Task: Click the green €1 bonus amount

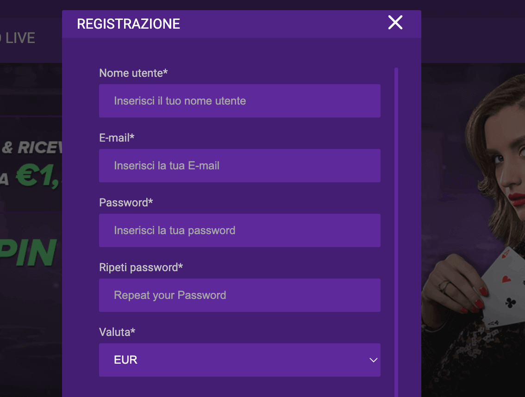Action: [38, 175]
